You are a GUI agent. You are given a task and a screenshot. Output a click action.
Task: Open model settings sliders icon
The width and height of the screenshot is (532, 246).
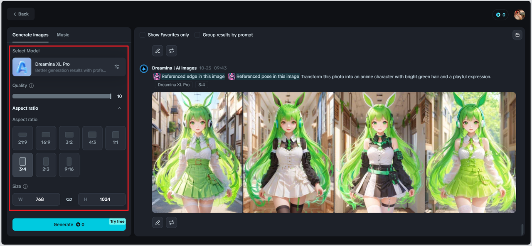(117, 67)
